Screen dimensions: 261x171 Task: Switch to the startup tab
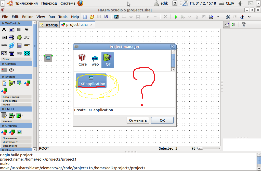(49, 25)
